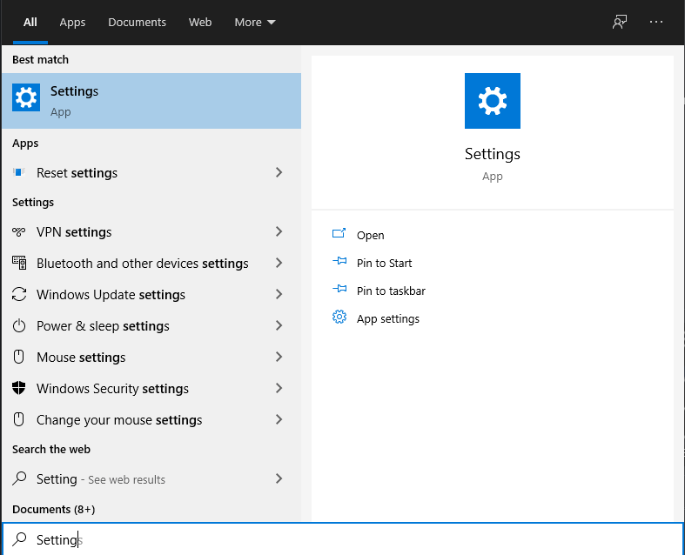This screenshot has height=555, width=685.
Task: Select Setting - See web results entry
Action: click(151, 479)
